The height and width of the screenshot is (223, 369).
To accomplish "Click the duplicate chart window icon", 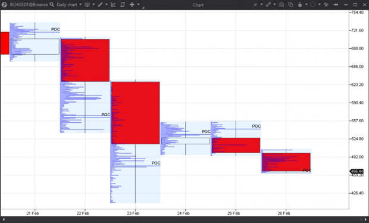I will (290, 5).
